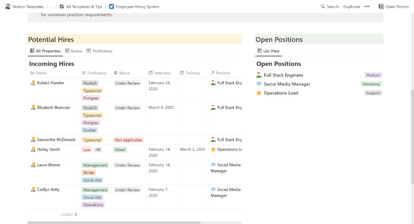Open Robert Flander's page
Viewport: 414px width, 224px height.
point(50,83)
